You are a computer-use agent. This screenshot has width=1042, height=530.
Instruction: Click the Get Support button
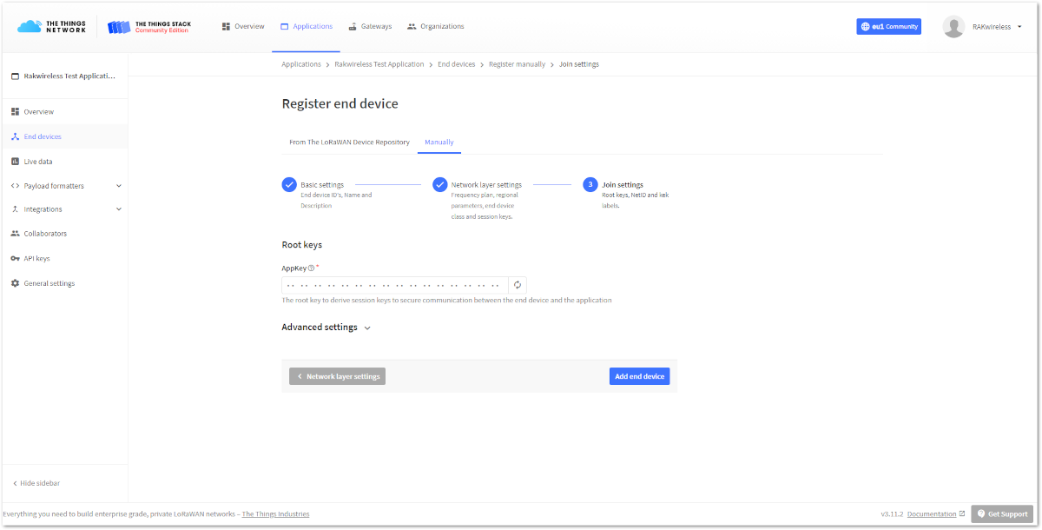[1002, 514]
